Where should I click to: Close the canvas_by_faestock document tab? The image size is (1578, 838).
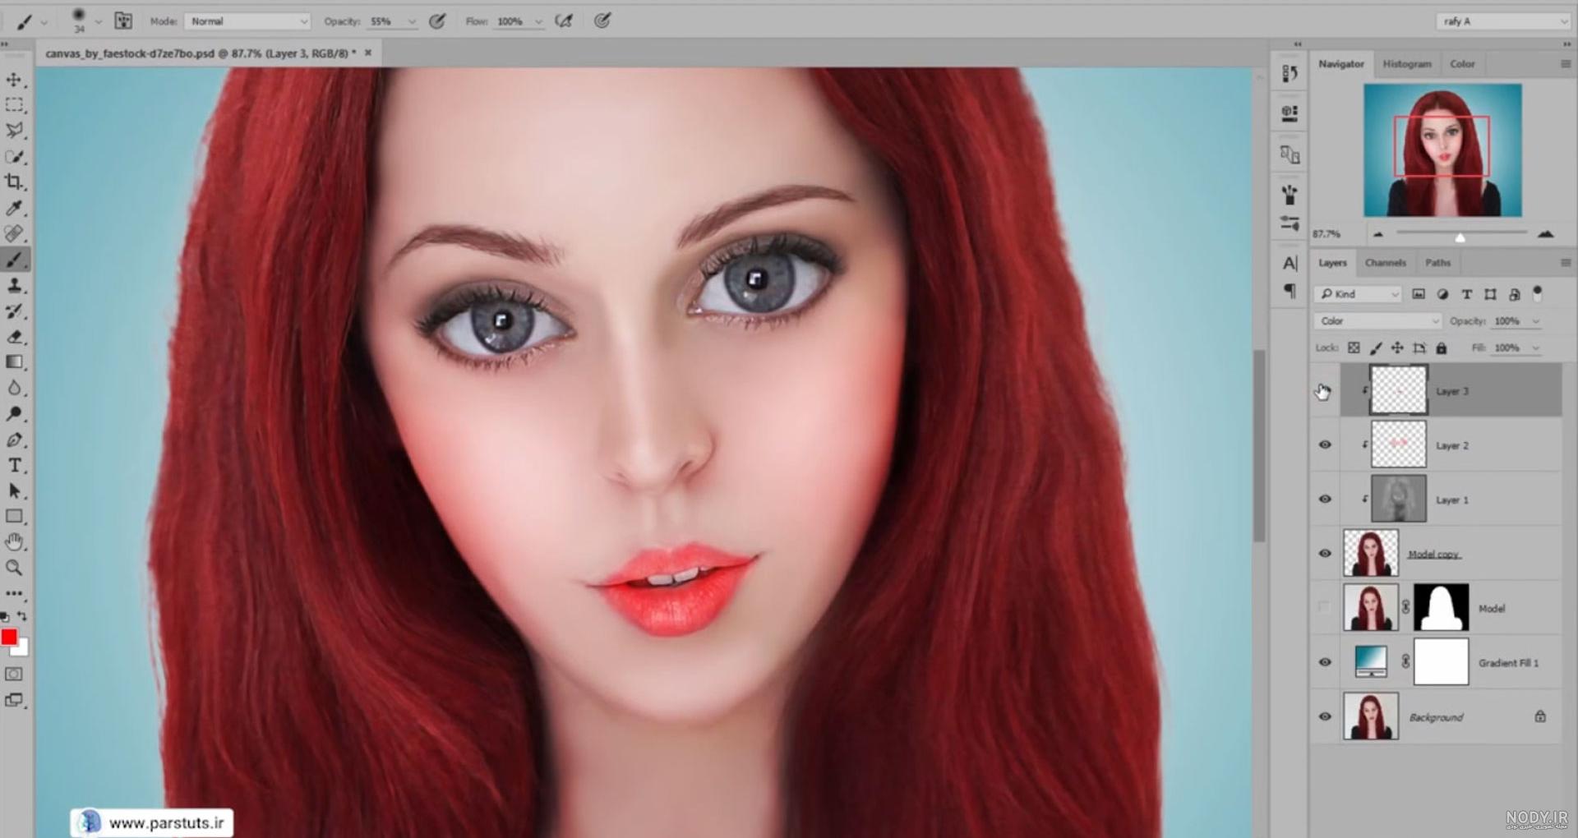[368, 53]
